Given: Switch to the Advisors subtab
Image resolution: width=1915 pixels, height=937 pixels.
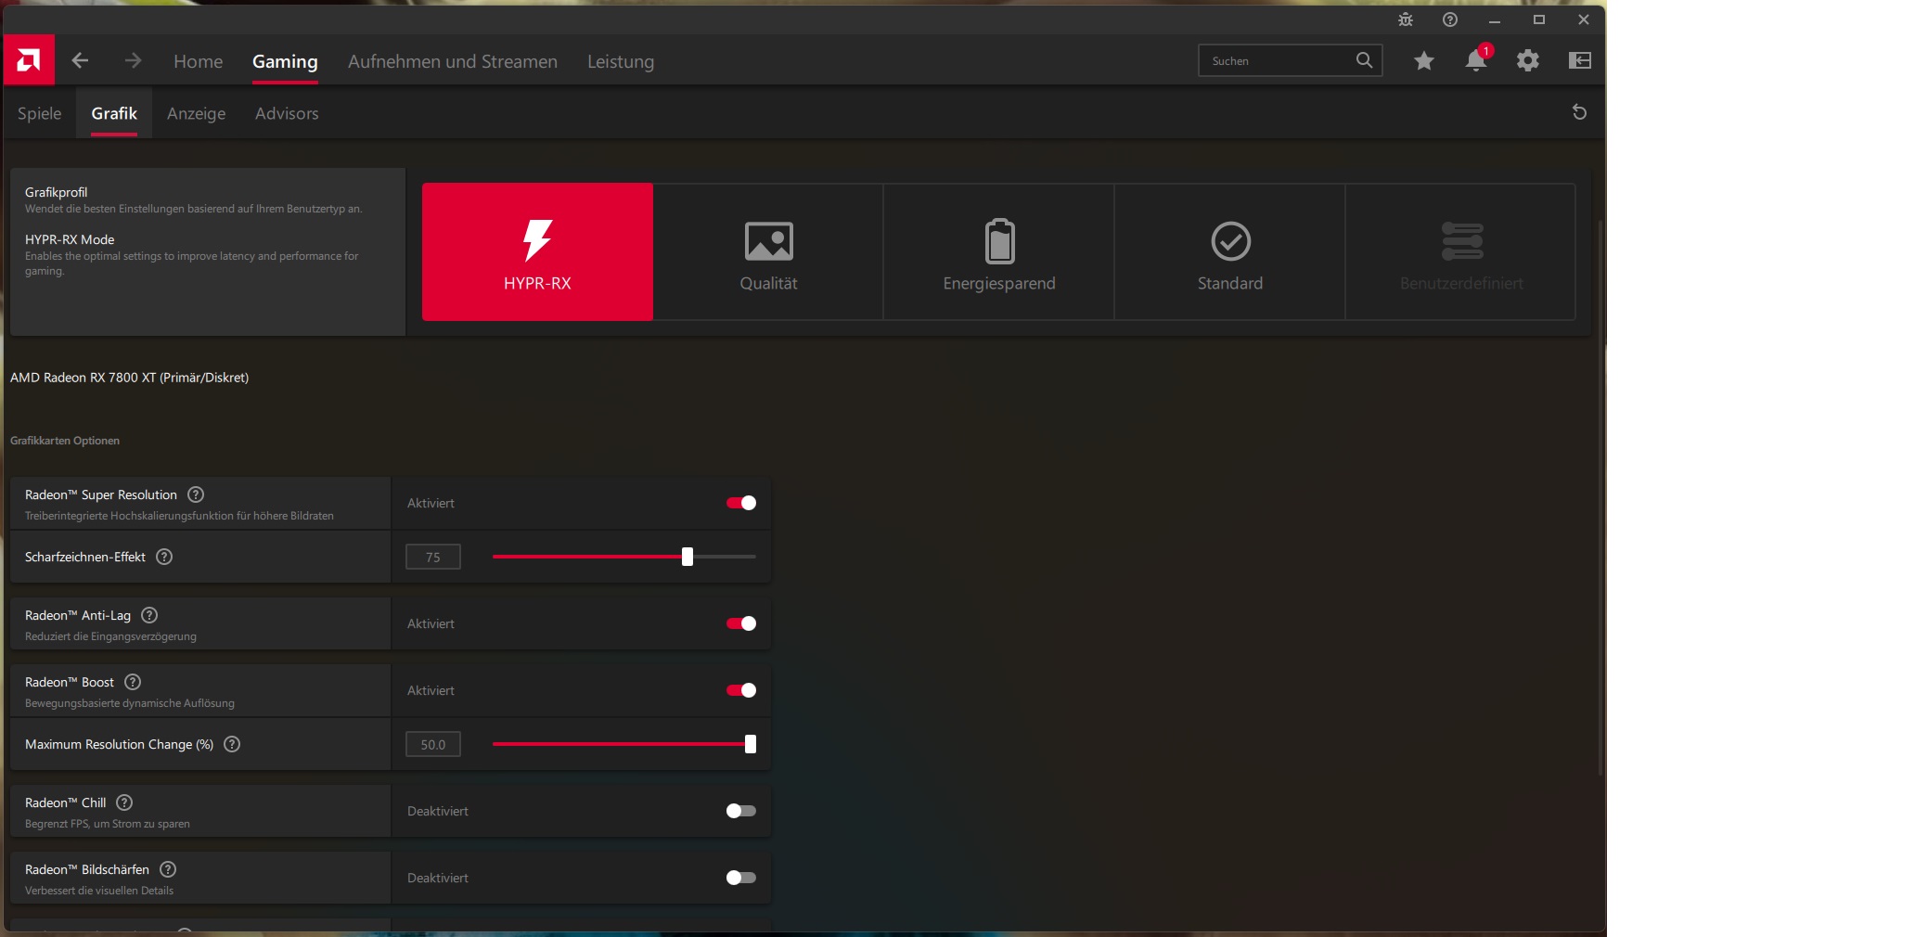Looking at the screenshot, I should 287,113.
